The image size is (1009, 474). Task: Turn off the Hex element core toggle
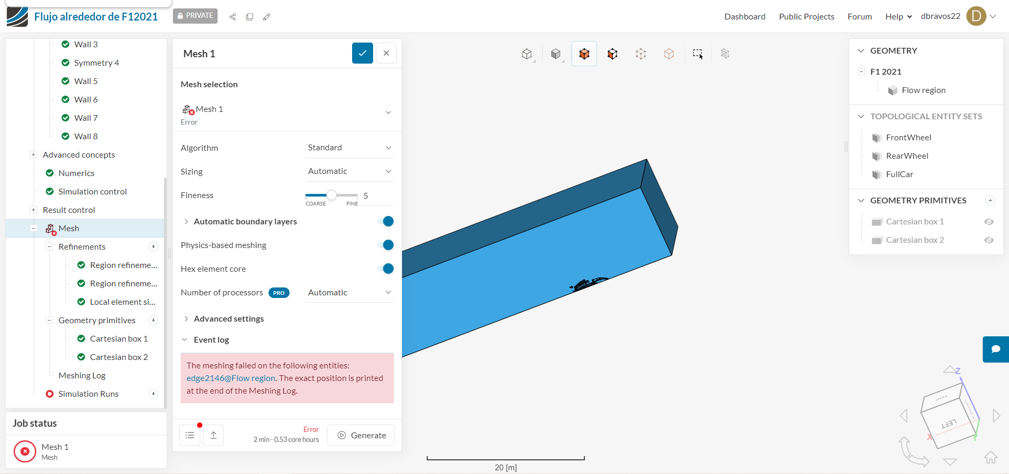(x=386, y=269)
